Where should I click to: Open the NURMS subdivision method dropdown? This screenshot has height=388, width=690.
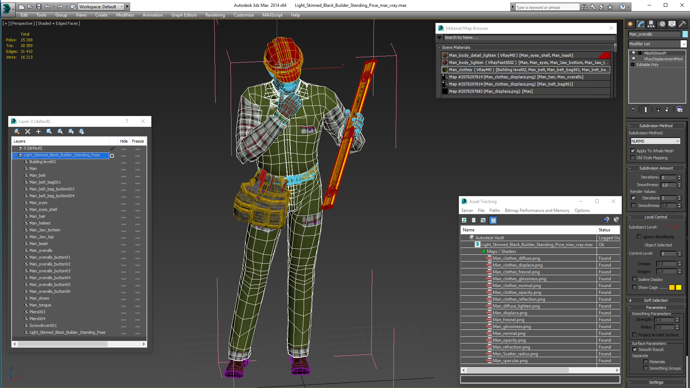pyautogui.click(x=655, y=141)
